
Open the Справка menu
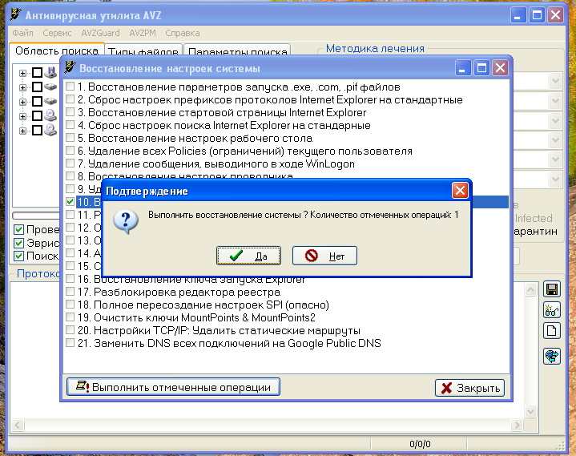183,33
